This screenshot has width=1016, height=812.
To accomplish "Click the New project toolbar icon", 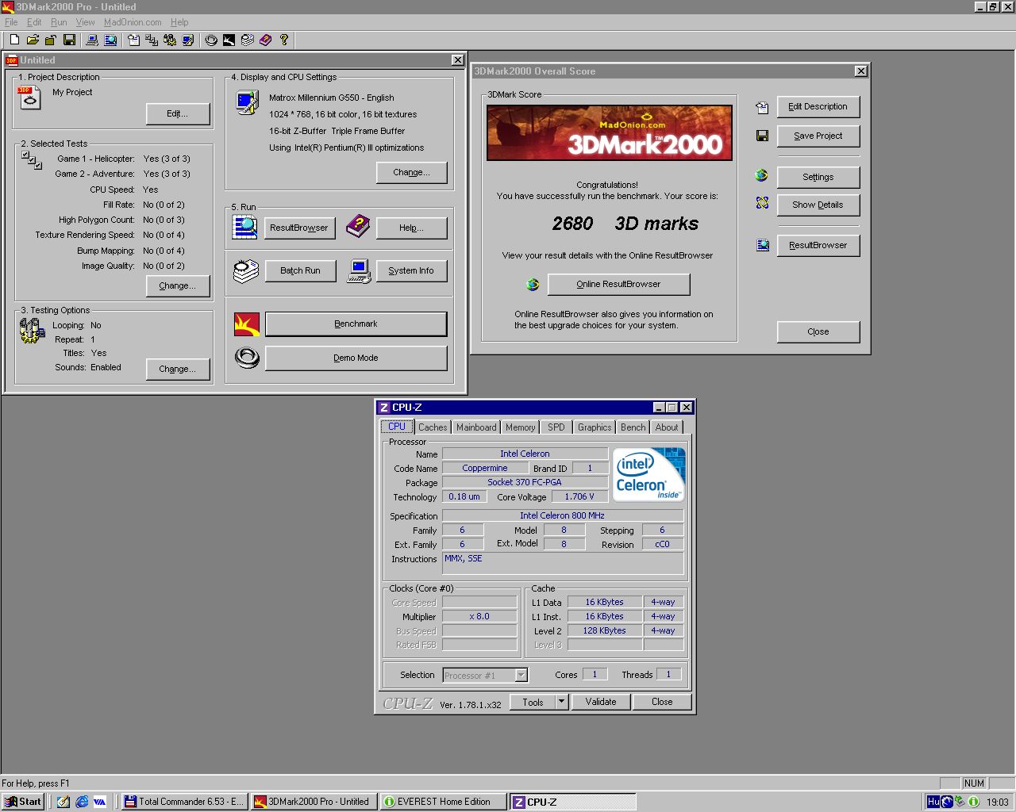I will tap(14, 40).
